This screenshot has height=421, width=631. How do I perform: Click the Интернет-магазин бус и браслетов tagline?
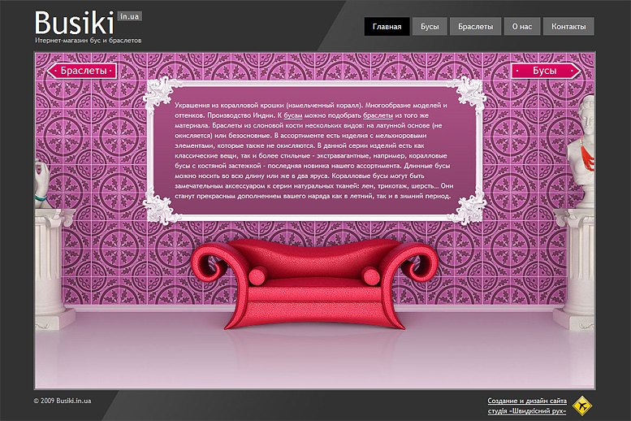click(89, 41)
